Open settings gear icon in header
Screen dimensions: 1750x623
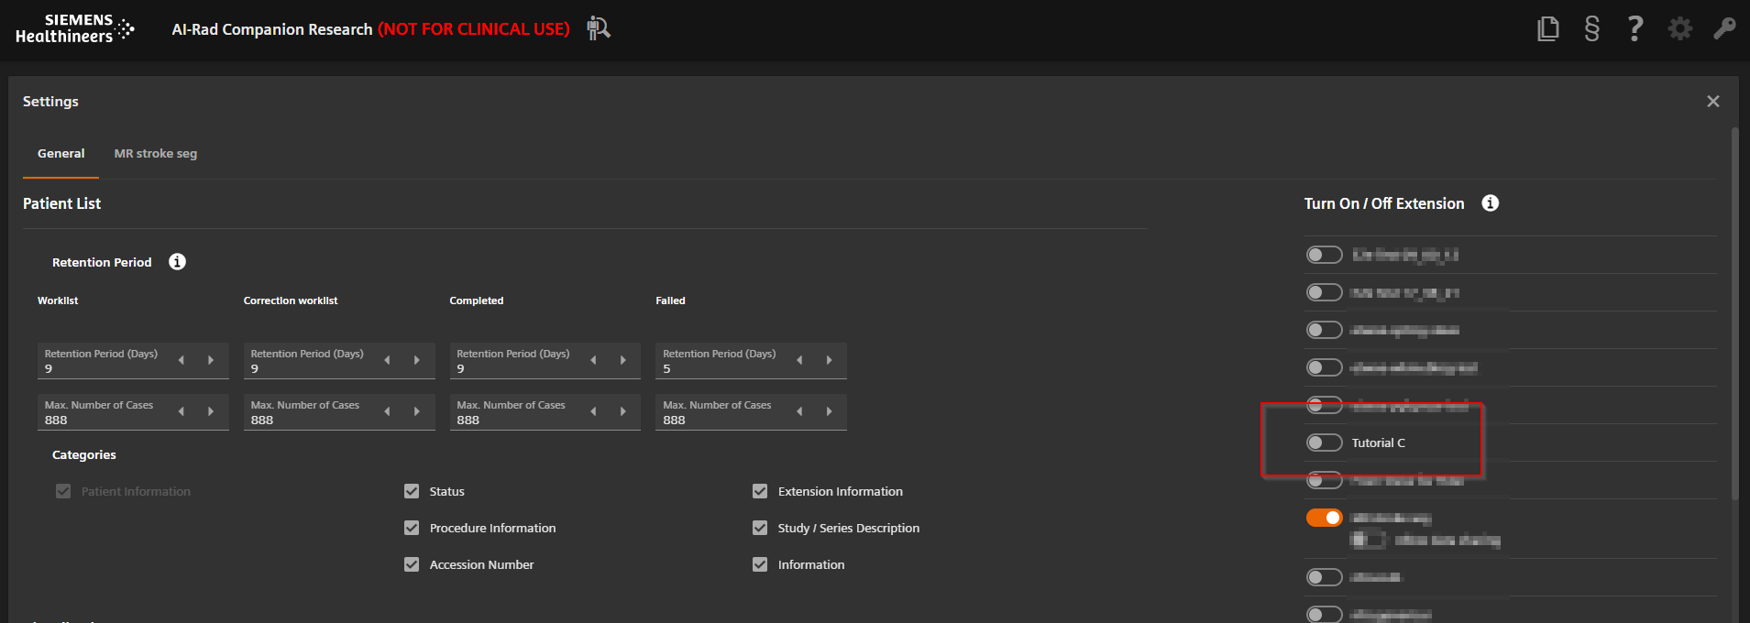1679,29
